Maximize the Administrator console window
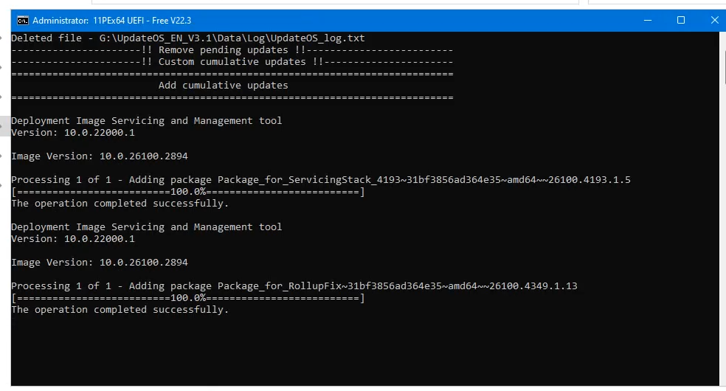This screenshot has height=391, width=726. pos(680,21)
